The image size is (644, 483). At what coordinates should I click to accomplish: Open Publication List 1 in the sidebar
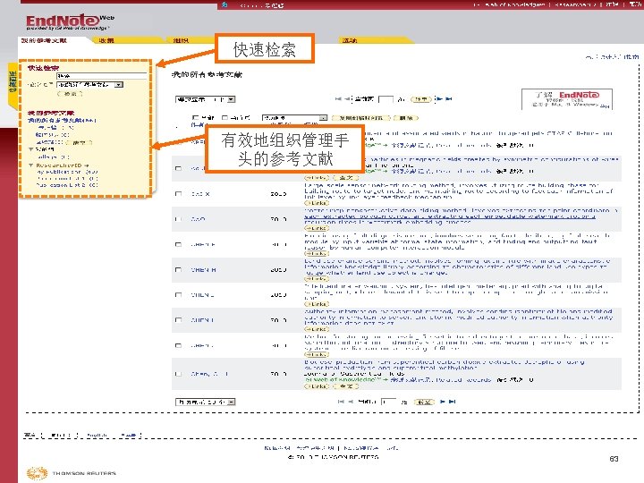pos(67,179)
